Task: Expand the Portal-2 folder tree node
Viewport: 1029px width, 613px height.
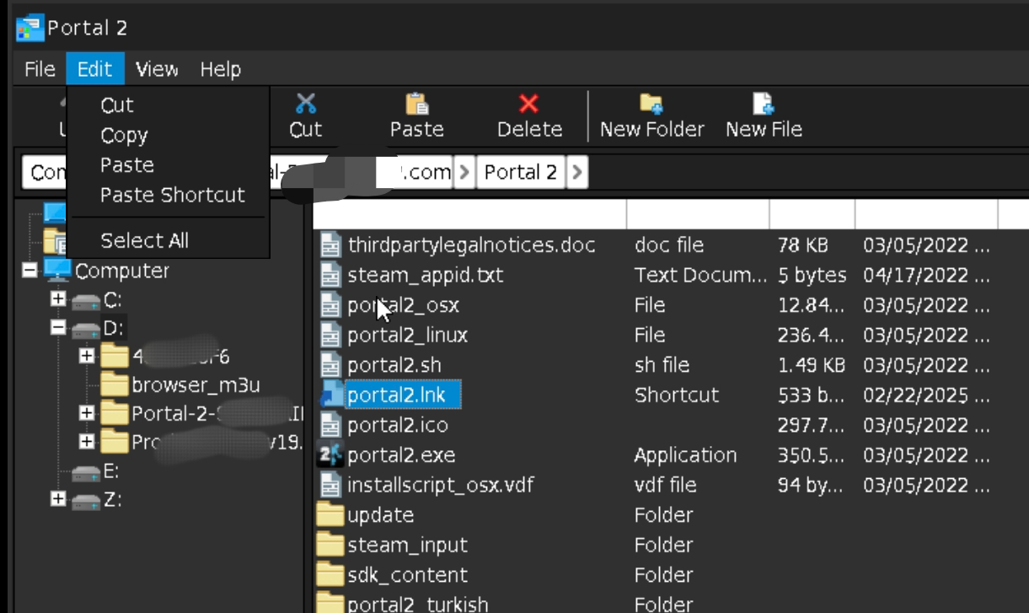Action: coord(87,412)
